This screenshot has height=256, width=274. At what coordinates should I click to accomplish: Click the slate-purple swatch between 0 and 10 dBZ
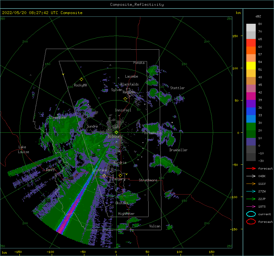251,142
